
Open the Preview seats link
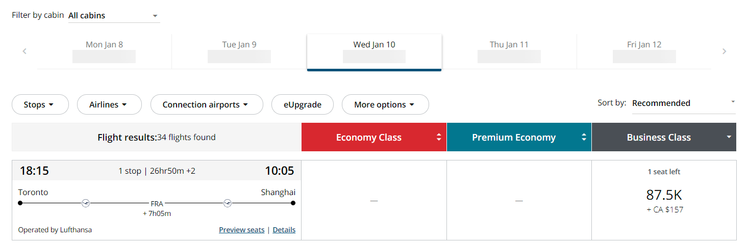pyautogui.click(x=242, y=230)
